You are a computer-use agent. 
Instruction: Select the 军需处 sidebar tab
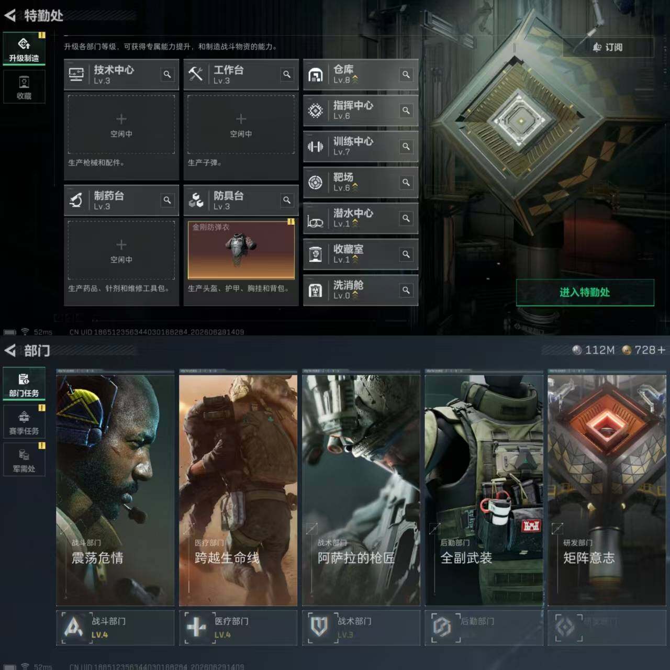point(24,460)
